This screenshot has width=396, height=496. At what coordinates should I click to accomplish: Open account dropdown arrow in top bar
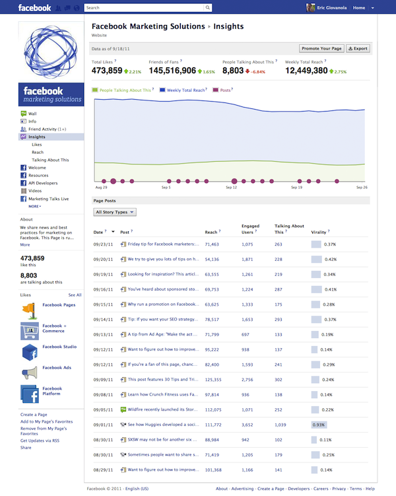point(373,8)
